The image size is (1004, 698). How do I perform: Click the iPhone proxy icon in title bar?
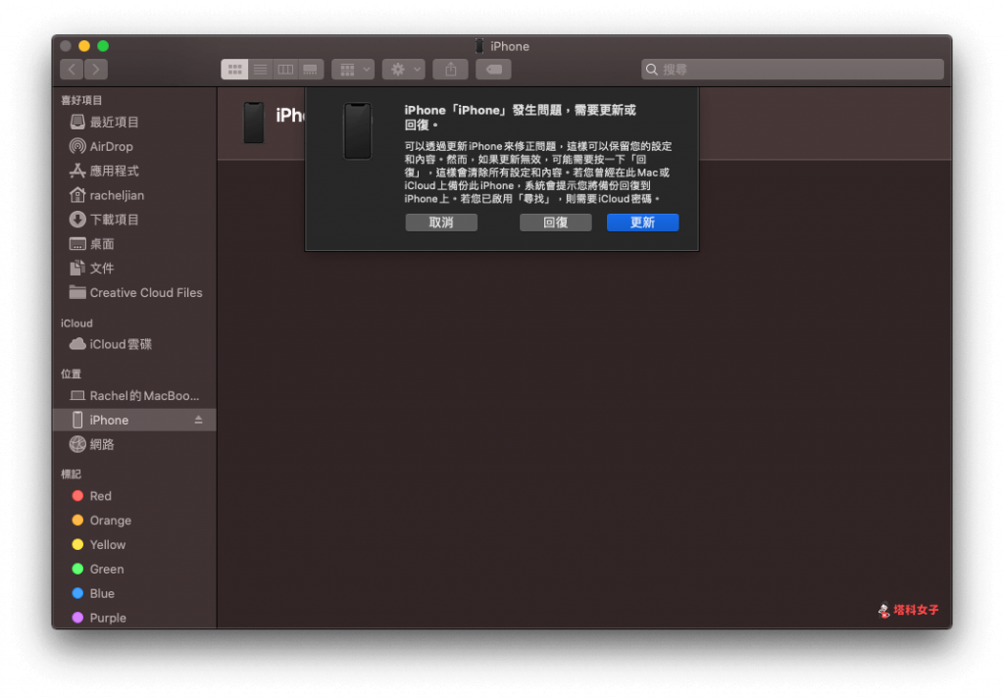point(478,46)
